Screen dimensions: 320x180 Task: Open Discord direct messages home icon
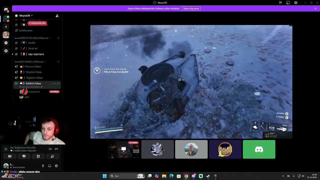point(6,9)
